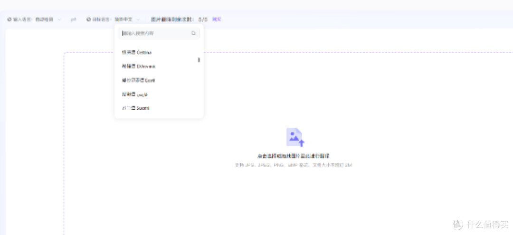
Task: Open the 输入语言 source language dropdown
Action: 48,19
